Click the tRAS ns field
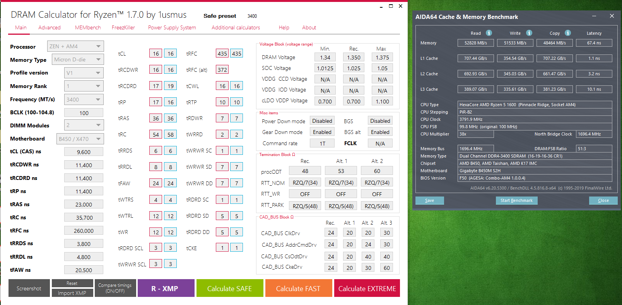The width and height of the screenshot is (622, 305). [84, 204]
